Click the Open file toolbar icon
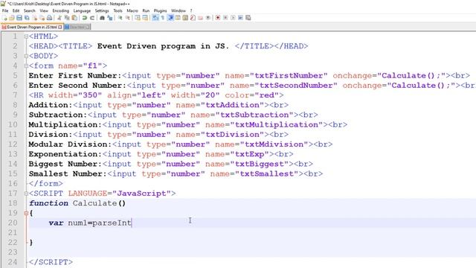 [12, 18]
